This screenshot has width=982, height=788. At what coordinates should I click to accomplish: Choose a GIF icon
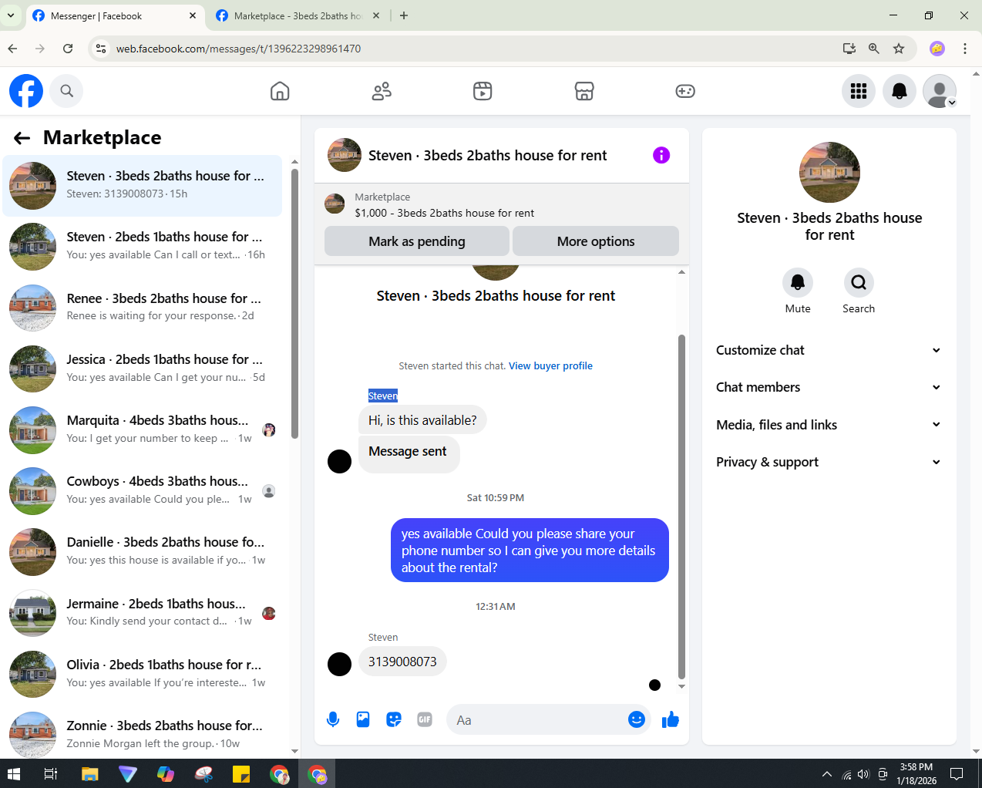[425, 719]
